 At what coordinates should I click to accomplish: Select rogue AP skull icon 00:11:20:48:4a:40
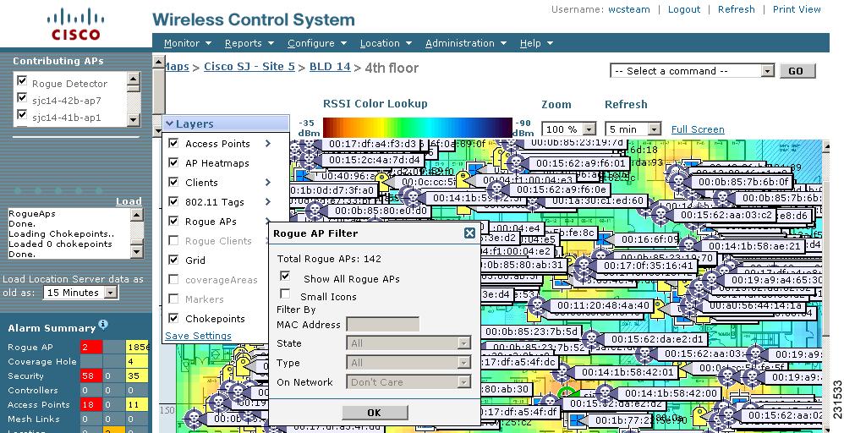[537, 304]
